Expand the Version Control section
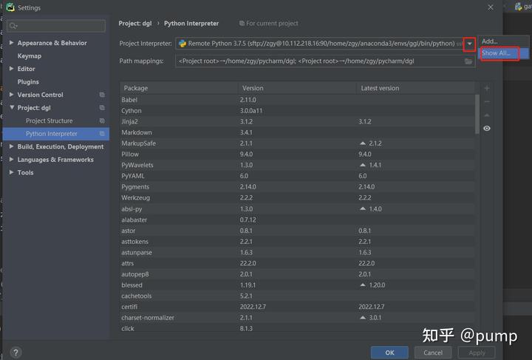The width and height of the screenshot is (532, 360). 11,95
